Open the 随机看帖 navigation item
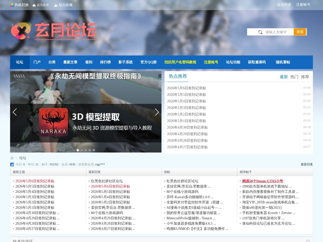The width and height of the screenshot is (323, 242). pyautogui.click(x=283, y=62)
